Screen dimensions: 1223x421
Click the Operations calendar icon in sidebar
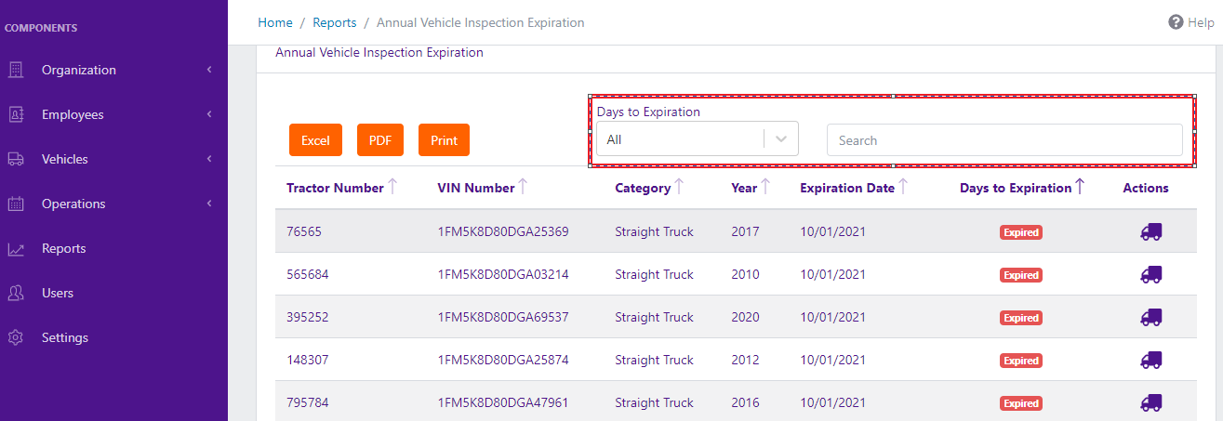click(x=16, y=204)
